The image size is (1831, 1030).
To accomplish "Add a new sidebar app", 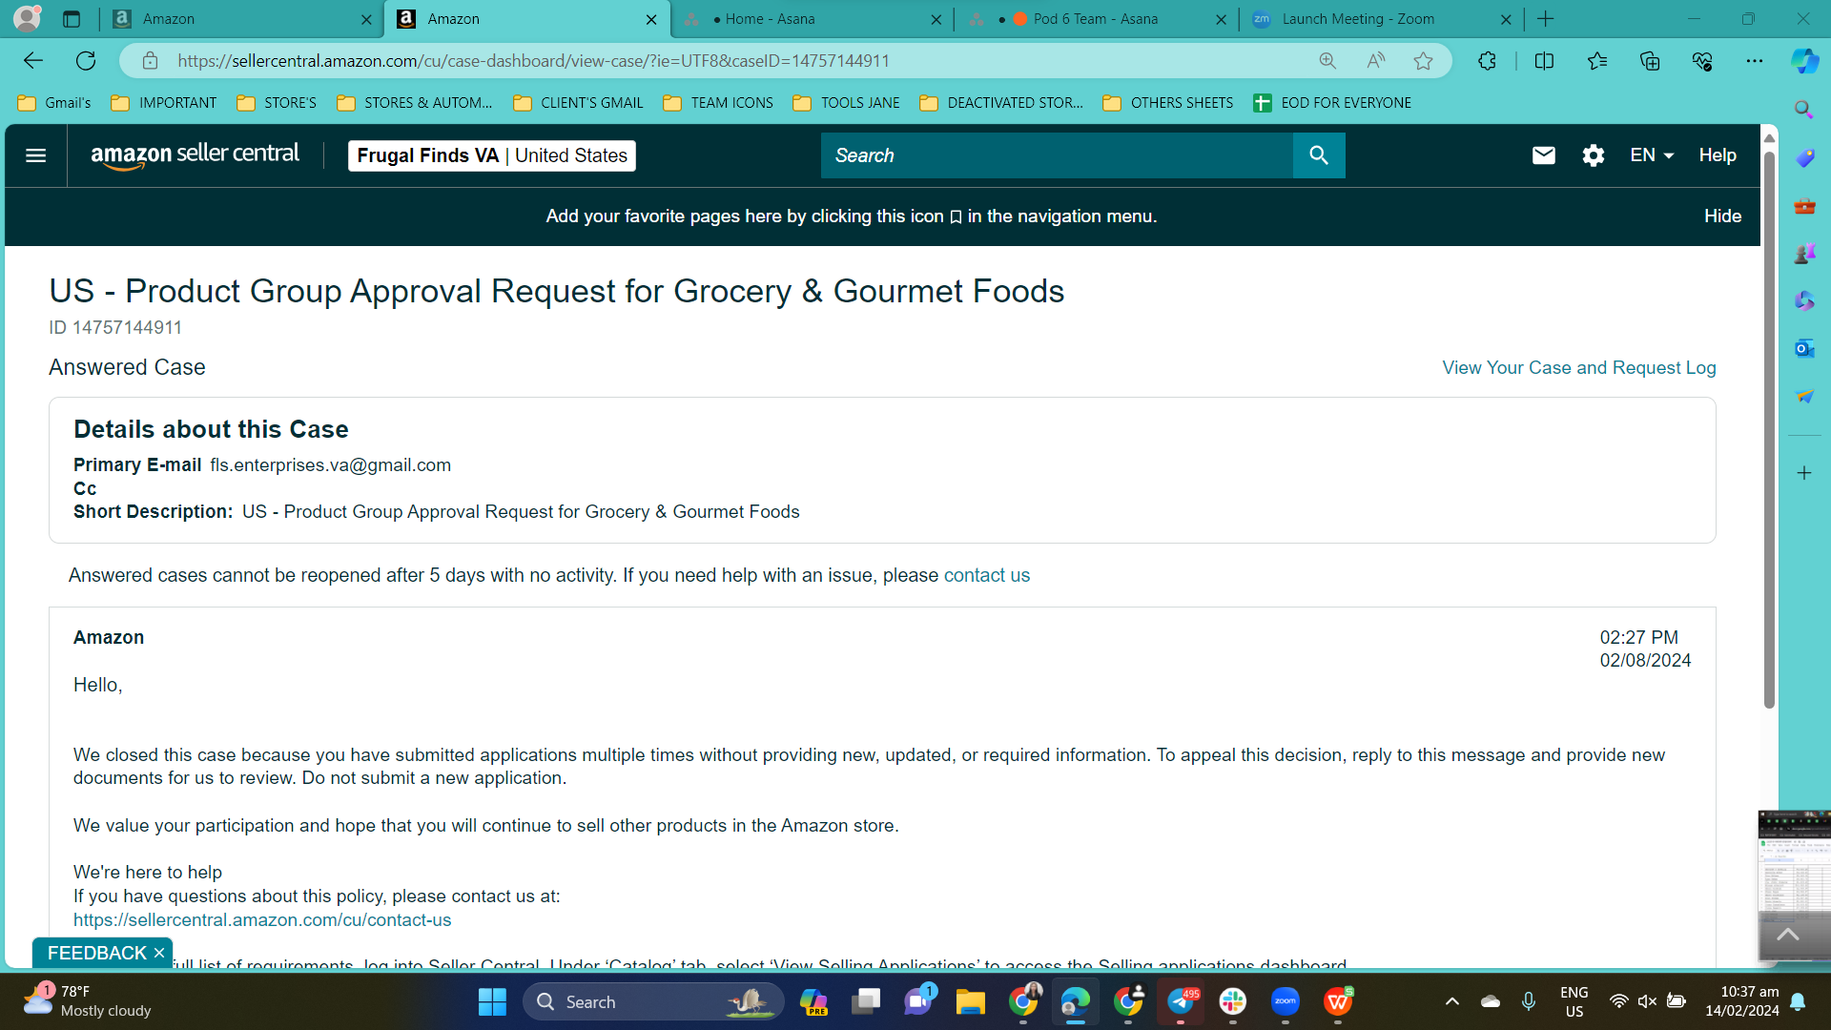I will point(1803,473).
